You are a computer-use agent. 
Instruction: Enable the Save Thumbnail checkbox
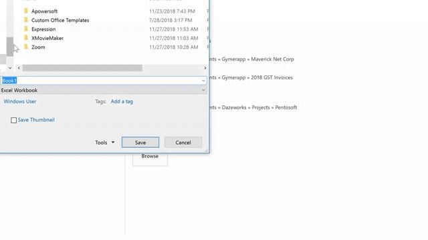click(13, 120)
